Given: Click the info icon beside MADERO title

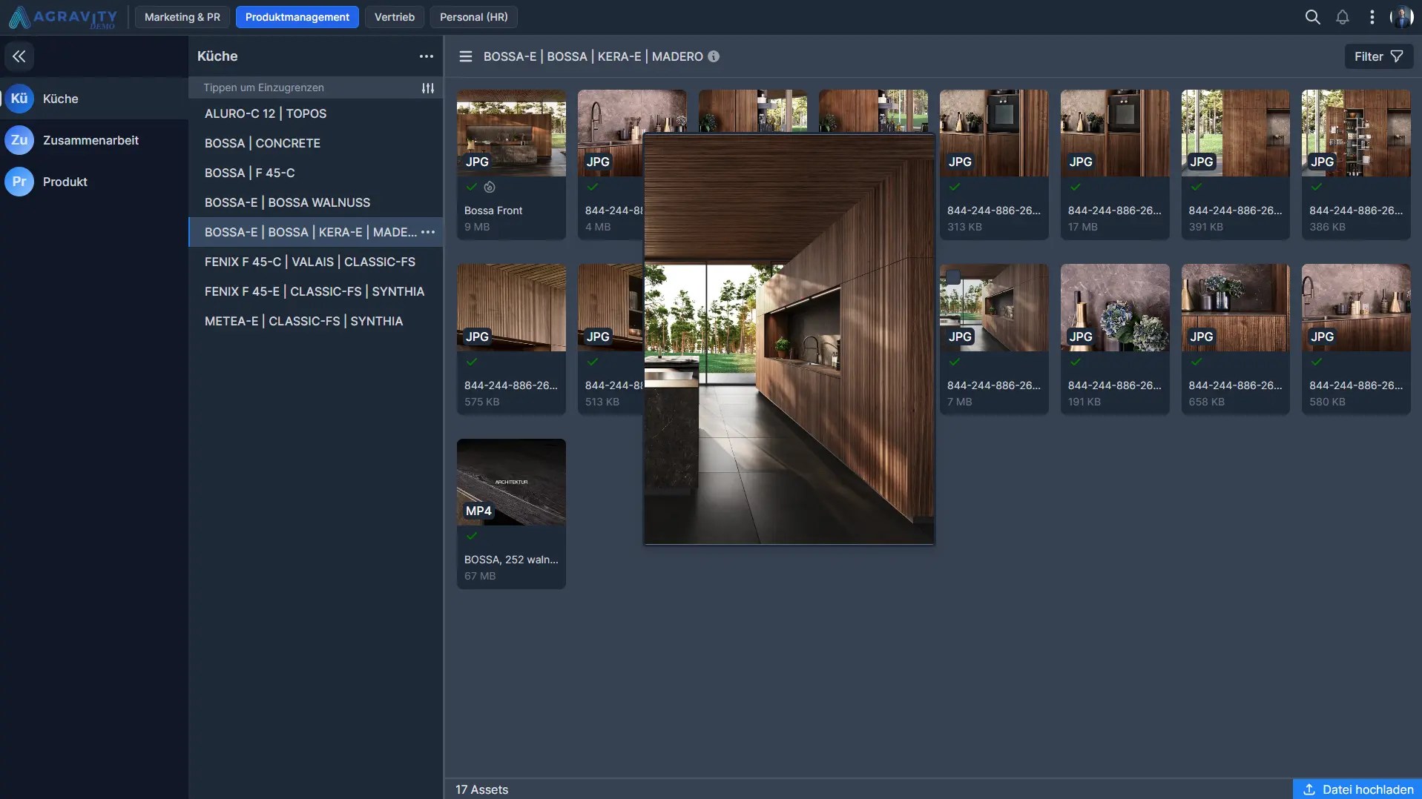Looking at the screenshot, I should pos(714,56).
